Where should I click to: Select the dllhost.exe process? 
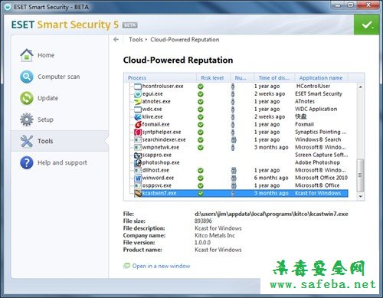click(241, 170)
